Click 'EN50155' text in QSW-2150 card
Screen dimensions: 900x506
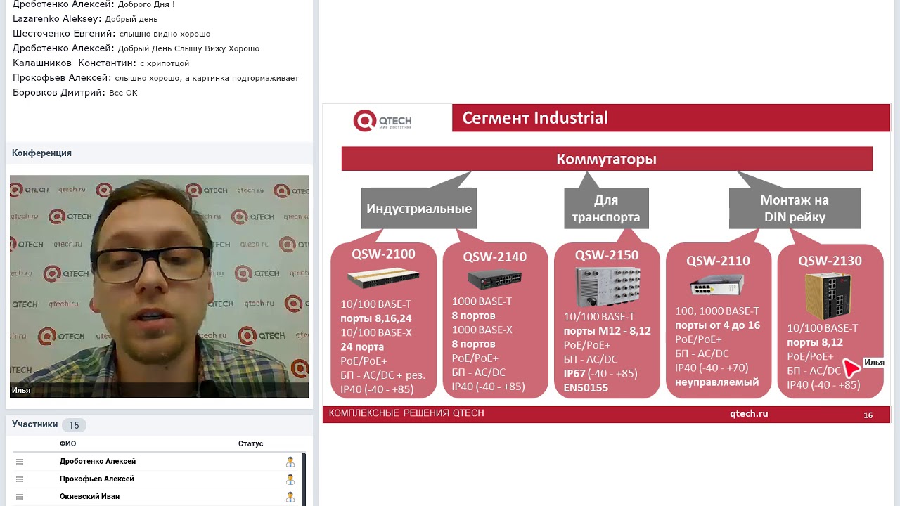(x=586, y=388)
